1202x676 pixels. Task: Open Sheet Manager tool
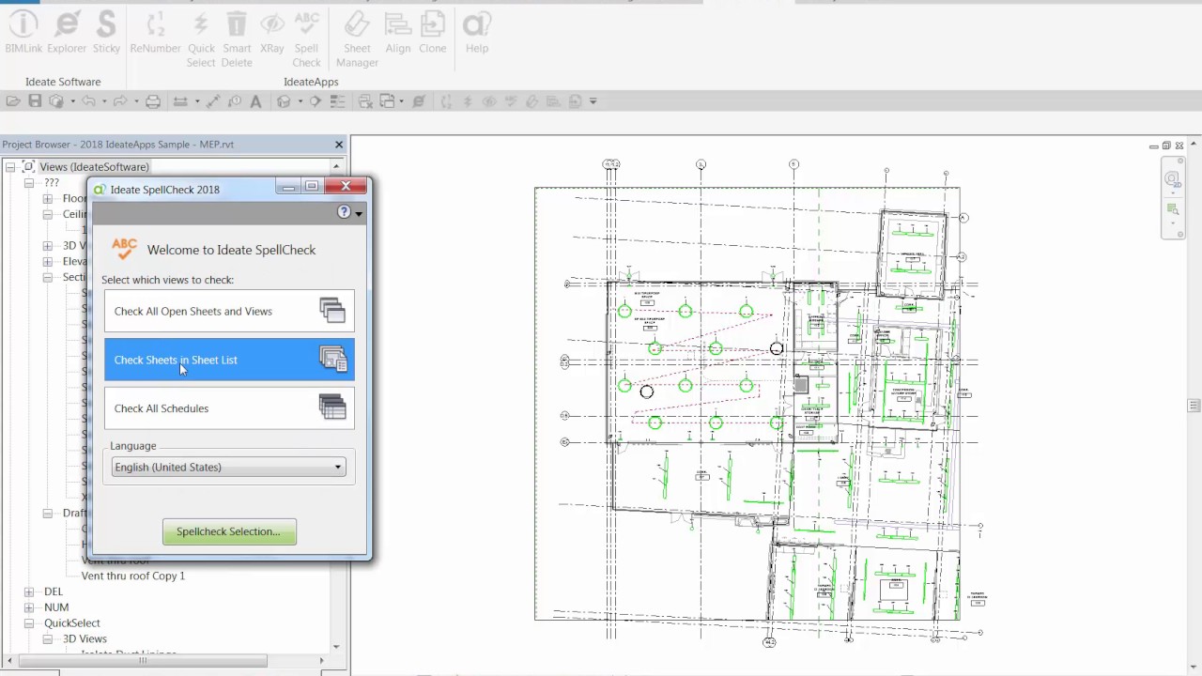click(357, 39)
